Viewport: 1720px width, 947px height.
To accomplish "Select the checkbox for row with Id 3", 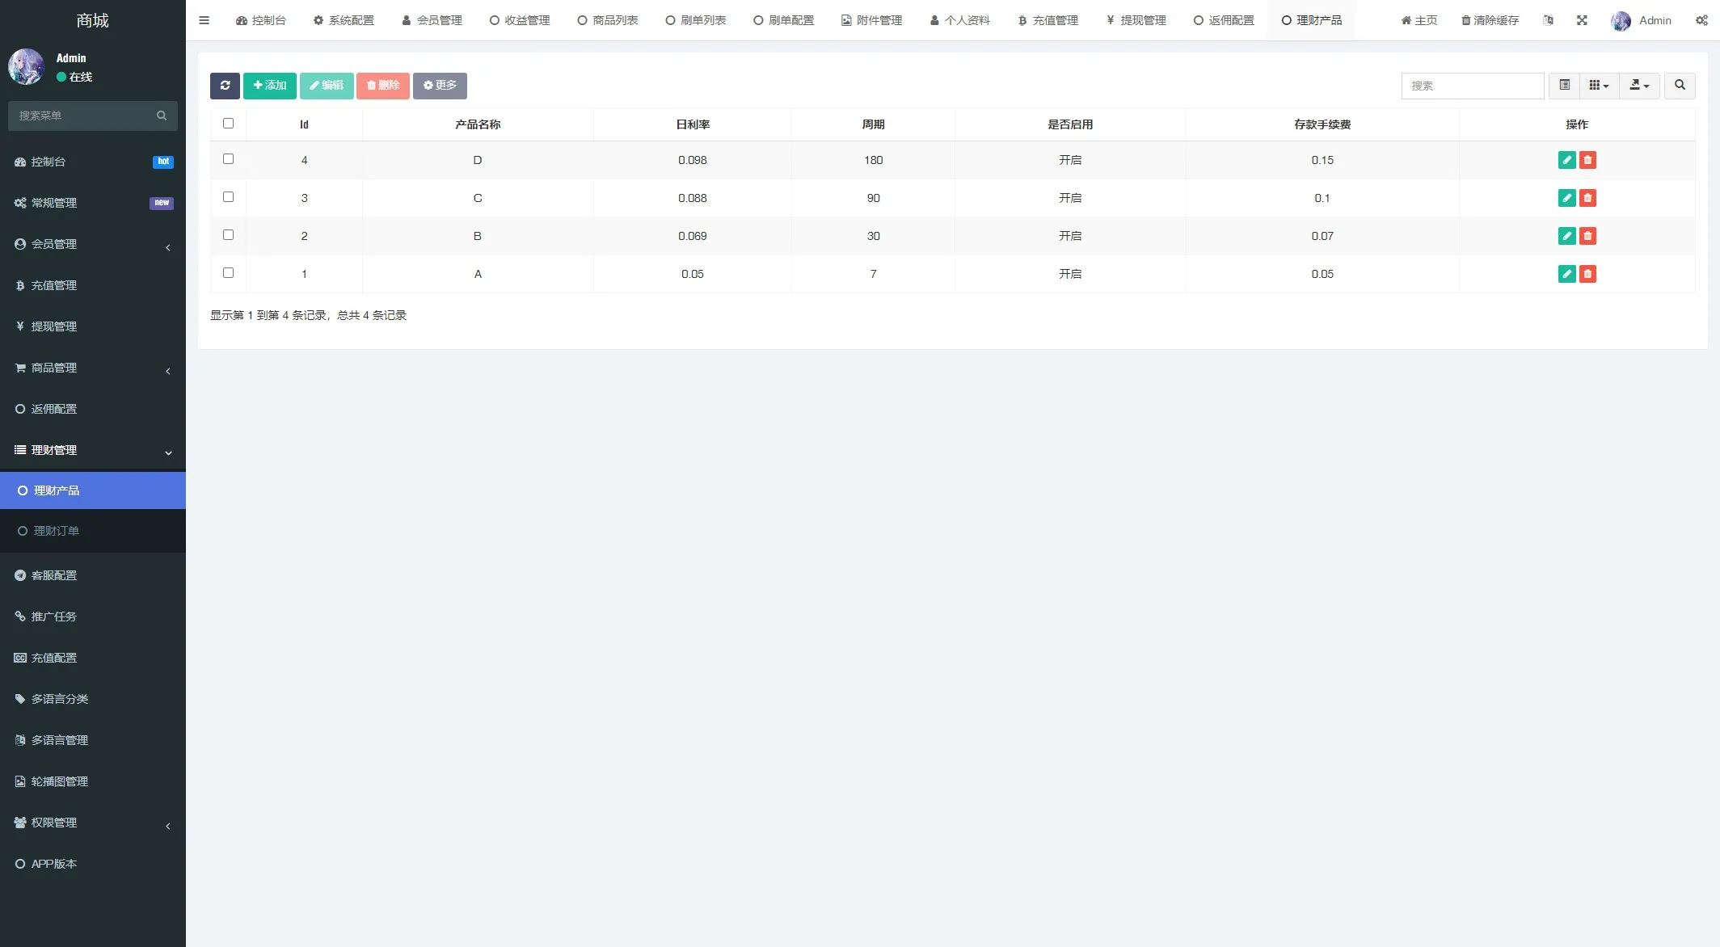I will point(228,197).
